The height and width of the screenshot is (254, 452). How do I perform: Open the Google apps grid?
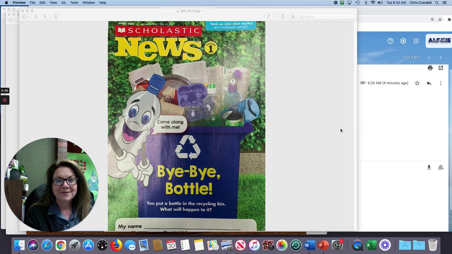point(416,41)
